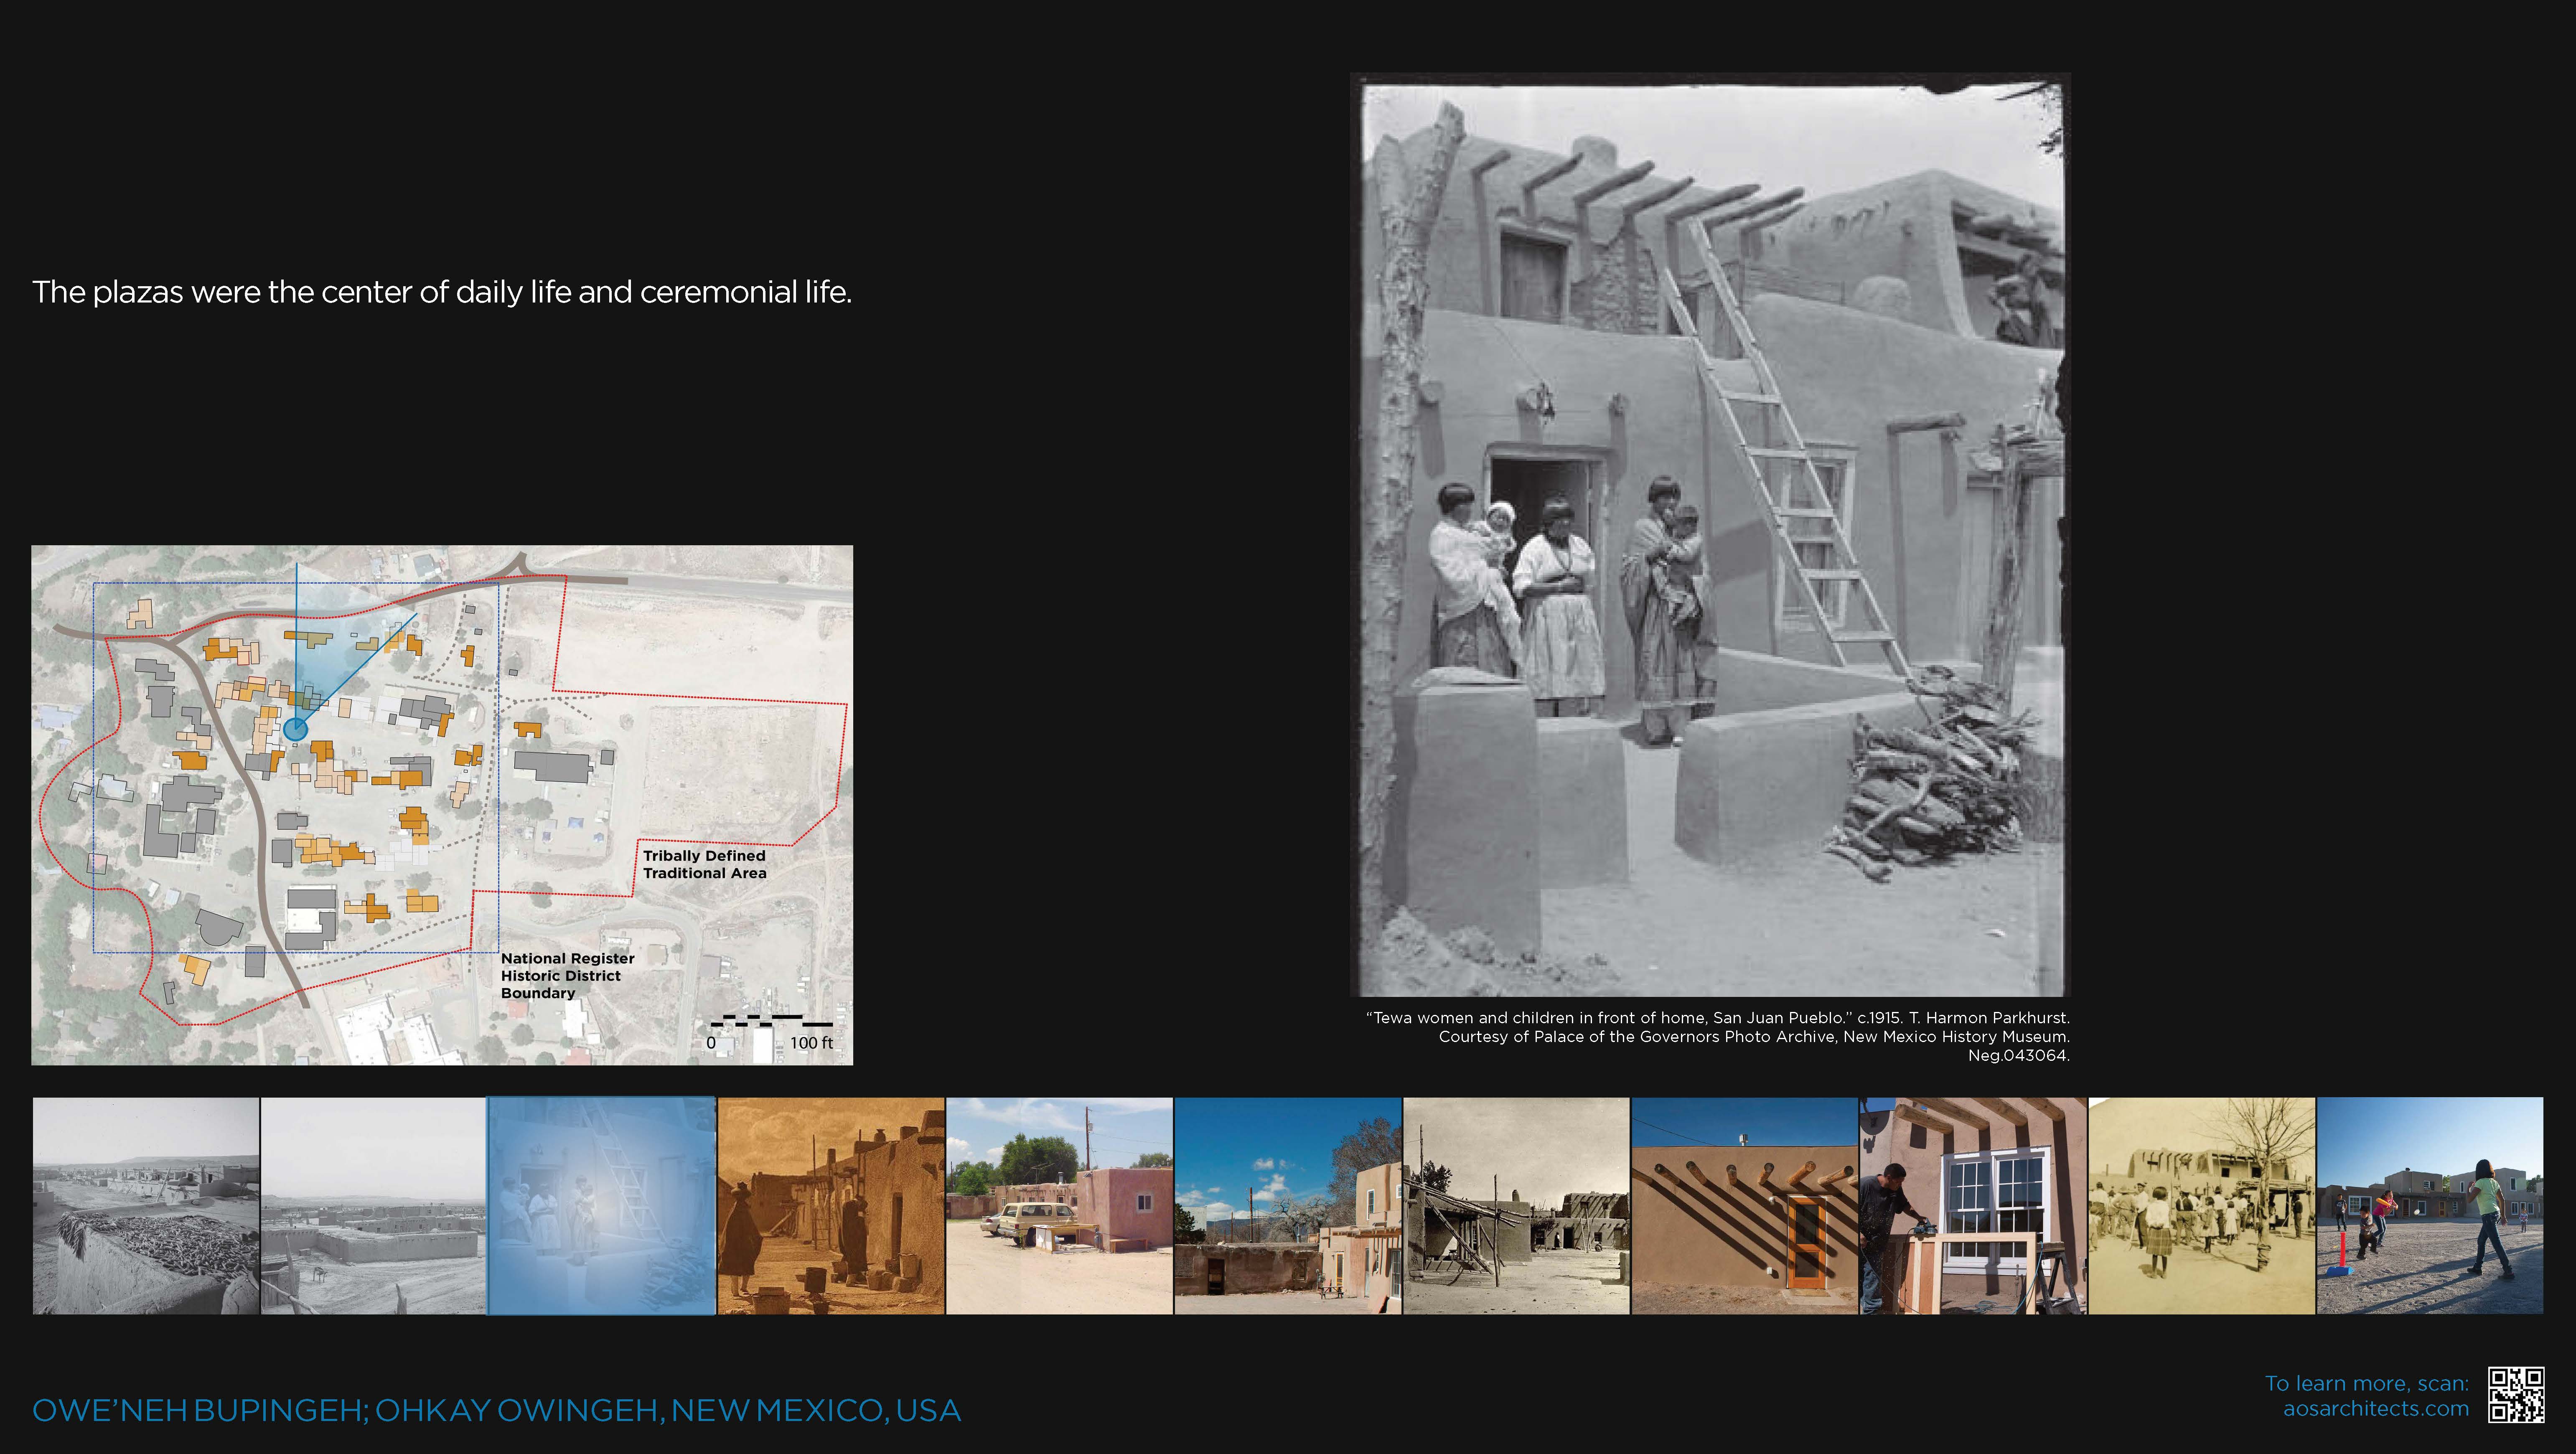Select the orange door with vigas thumbnail
The height and width of the screenshot is (1454, 2576).
(x=1744, y=1206)
